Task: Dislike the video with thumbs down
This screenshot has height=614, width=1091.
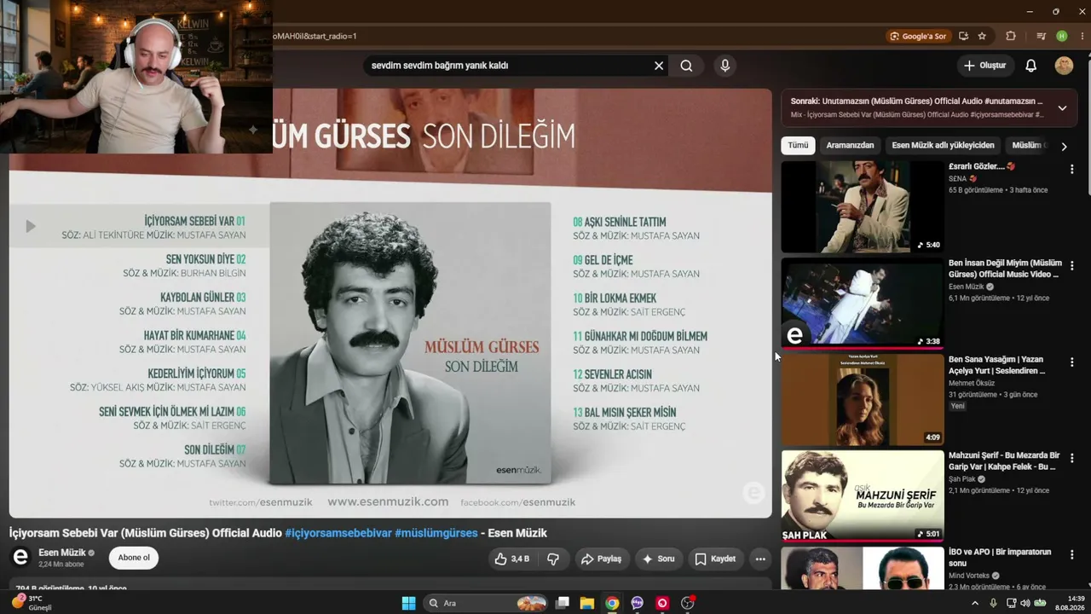Action: pos(553,559)
